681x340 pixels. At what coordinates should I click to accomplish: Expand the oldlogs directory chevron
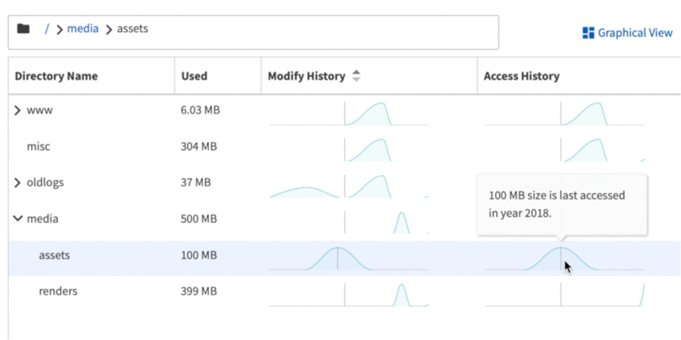point(17,183)
